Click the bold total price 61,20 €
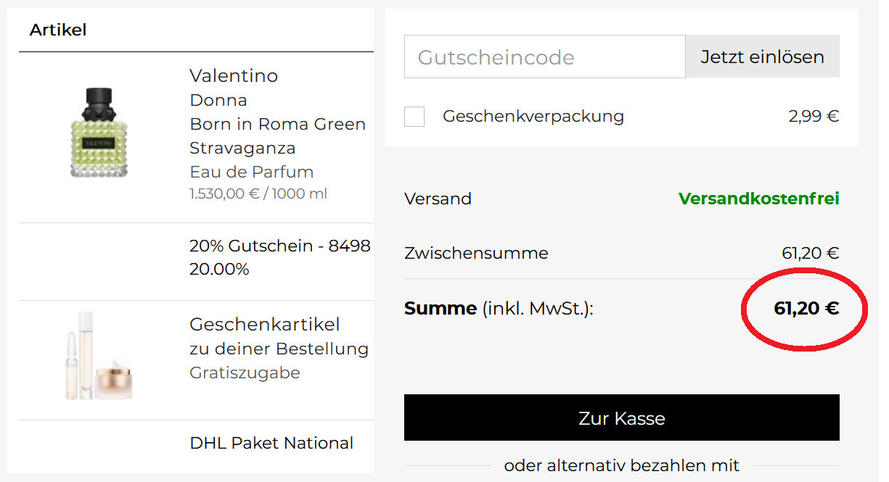889x482 pixels. pos(806,309)
